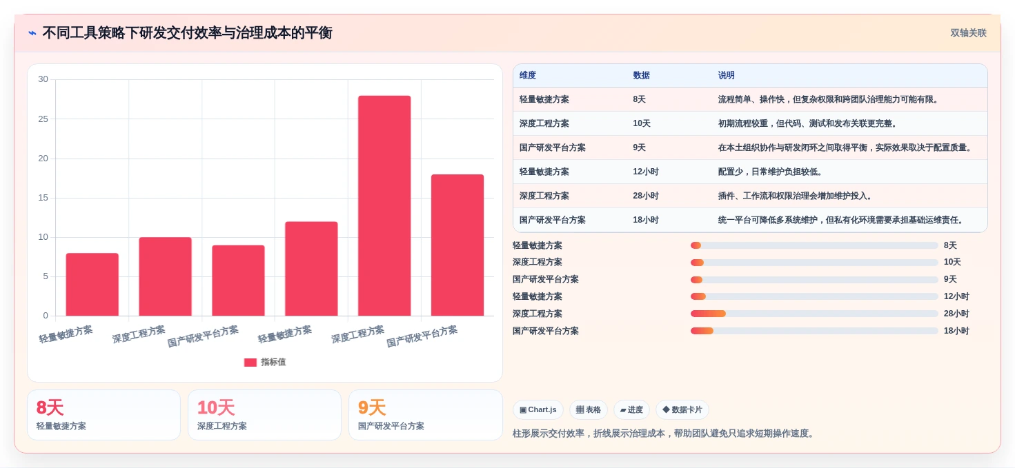
Task: Click the 18小时 progress bar
Action: (x=814, y=331)
